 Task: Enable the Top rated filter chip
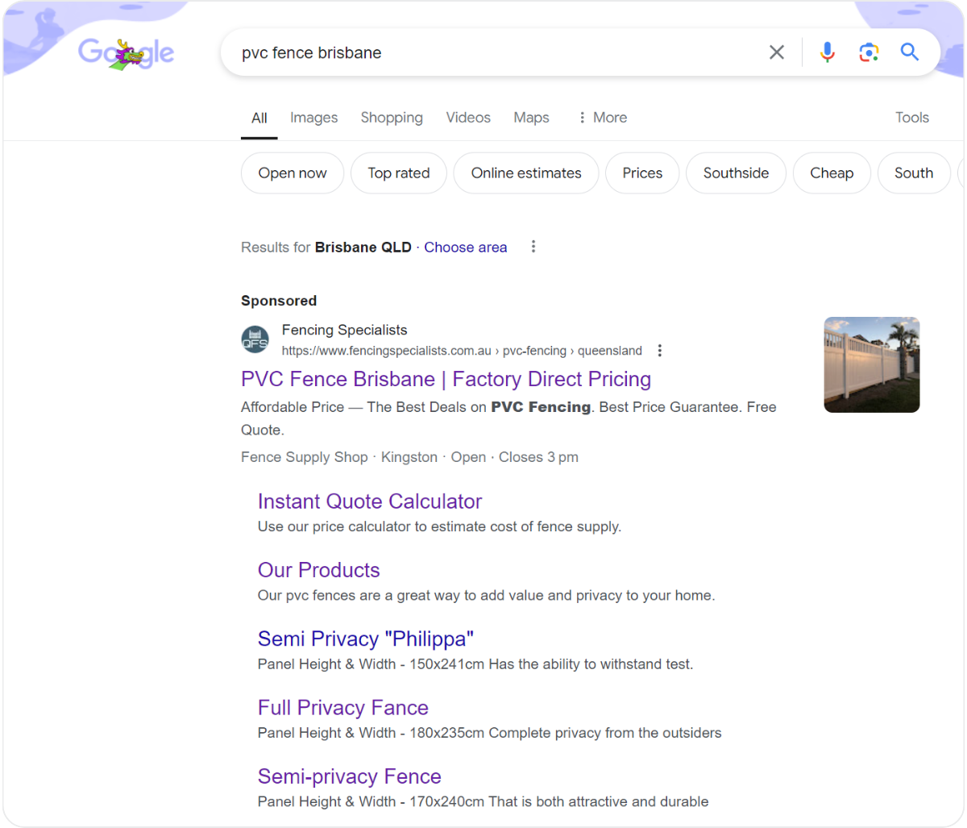398,173
